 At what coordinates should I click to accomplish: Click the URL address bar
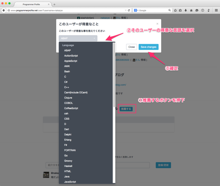point(67,10)
